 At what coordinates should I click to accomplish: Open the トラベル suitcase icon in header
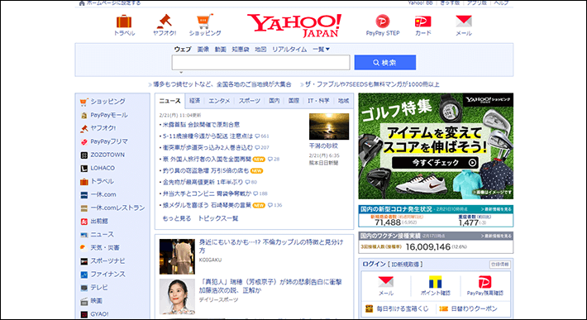tap(124, 21)
